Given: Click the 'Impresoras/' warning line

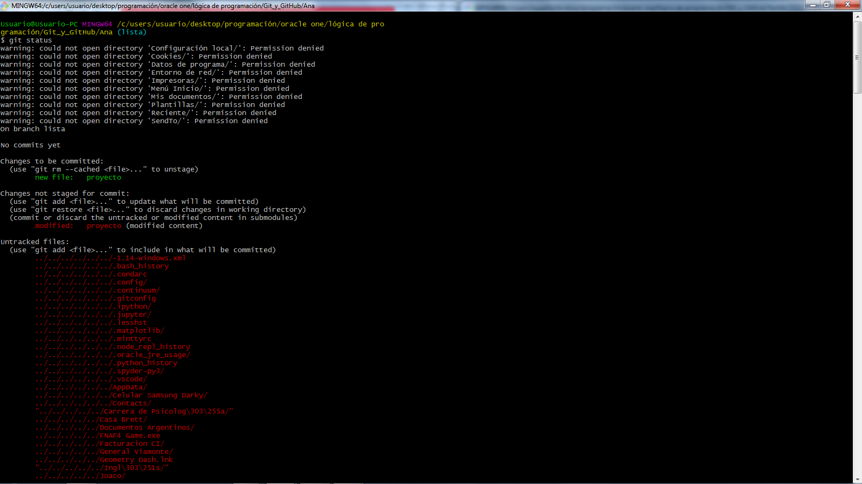Looking at the screenshot, I should [x=143, y=81].
